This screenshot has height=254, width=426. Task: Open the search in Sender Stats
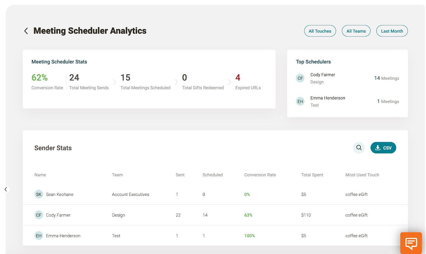point(359,148)
